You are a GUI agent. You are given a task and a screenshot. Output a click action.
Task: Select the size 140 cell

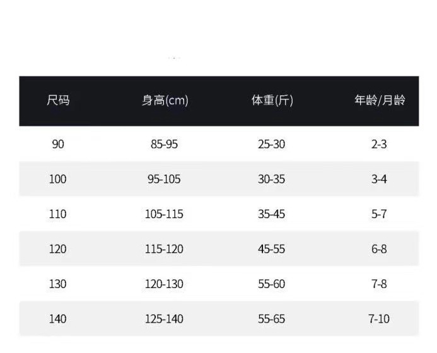tap(57, 319)
